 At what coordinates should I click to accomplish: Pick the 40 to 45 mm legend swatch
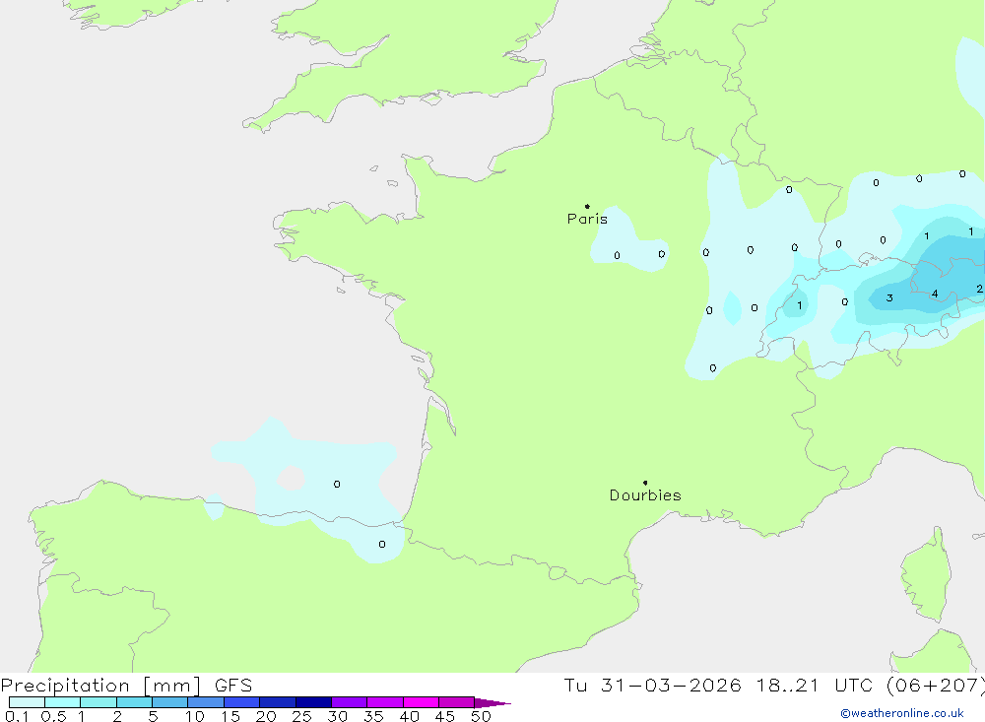421,702
